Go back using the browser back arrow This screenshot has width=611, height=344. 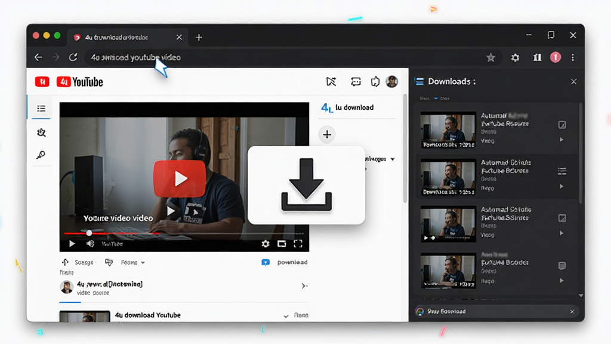38,57
